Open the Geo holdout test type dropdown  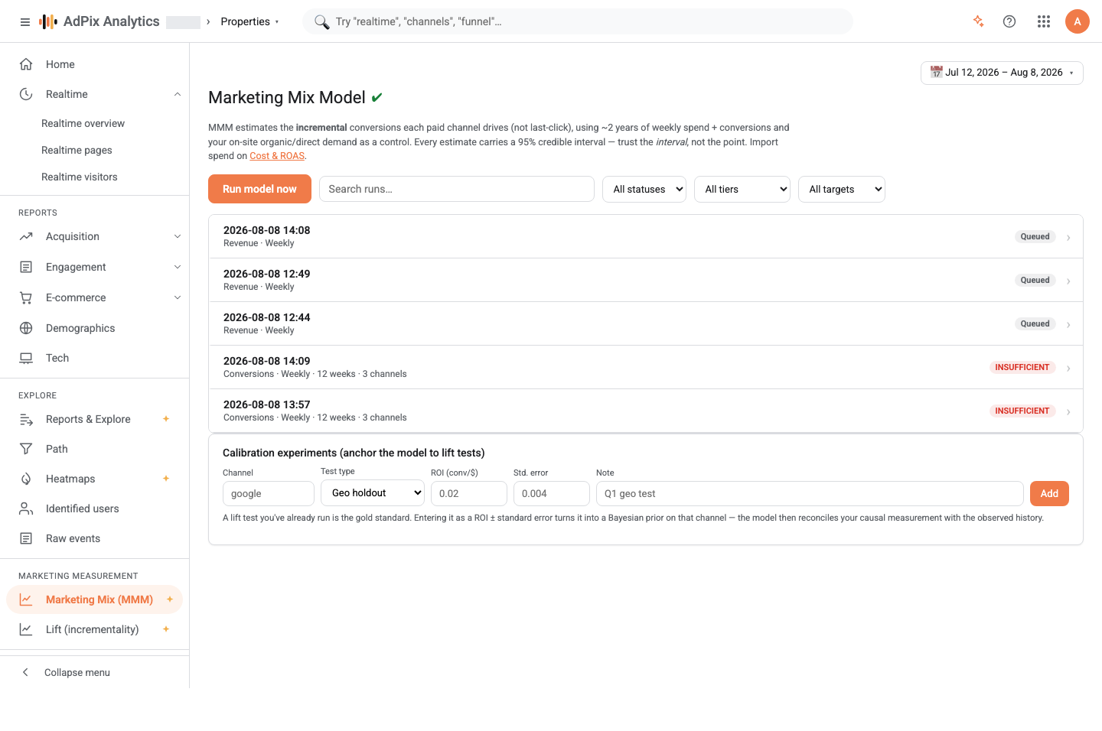click(x=373, y=493)
